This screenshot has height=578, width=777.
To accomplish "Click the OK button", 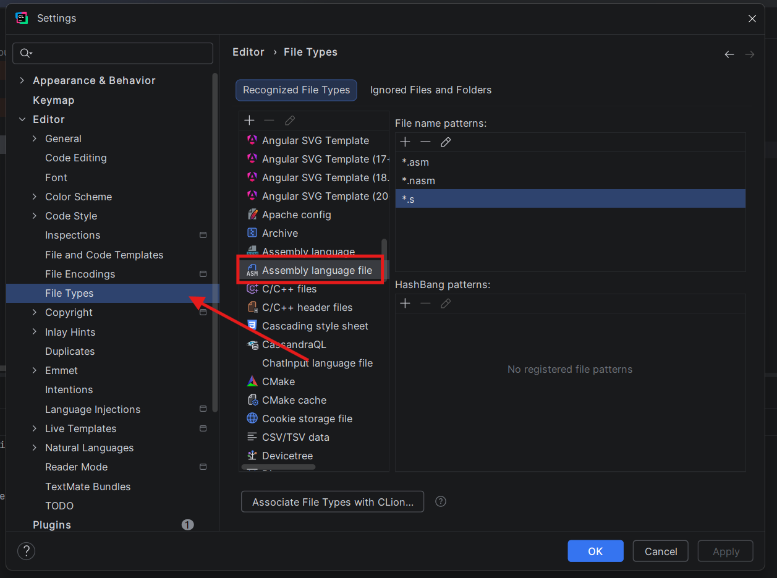I will pos(595,551).
